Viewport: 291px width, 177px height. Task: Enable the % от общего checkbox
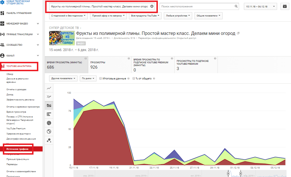point(133,79)
